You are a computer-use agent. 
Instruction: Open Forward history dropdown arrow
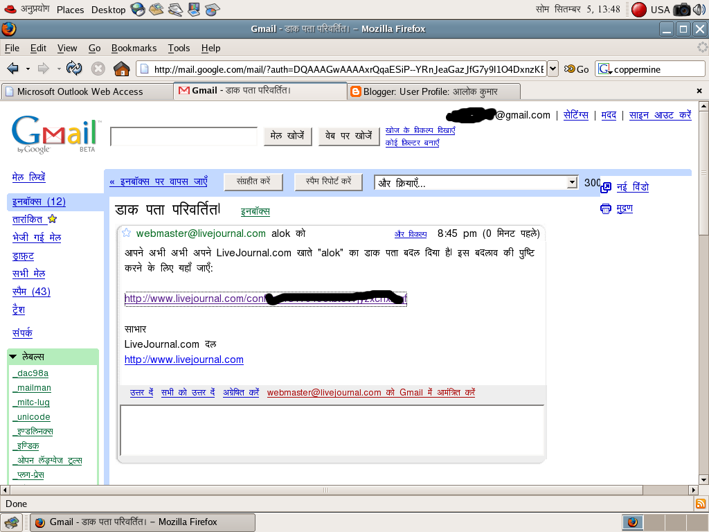tap(59, 69)
